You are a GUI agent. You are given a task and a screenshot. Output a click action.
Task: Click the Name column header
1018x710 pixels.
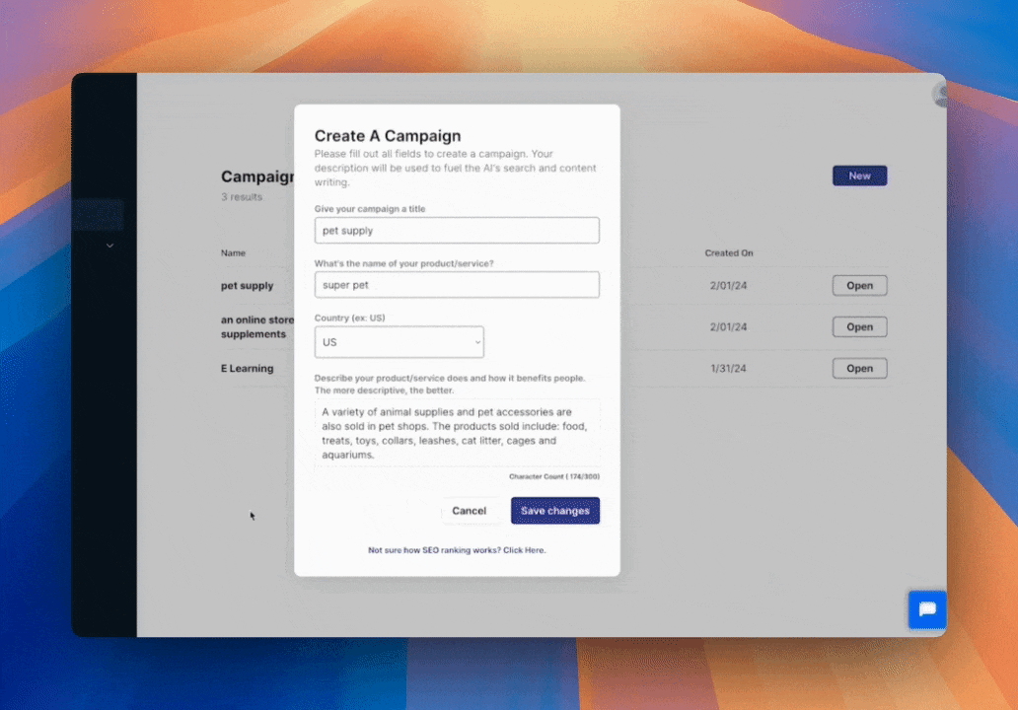pyautogui.click(x=233, y=253)
